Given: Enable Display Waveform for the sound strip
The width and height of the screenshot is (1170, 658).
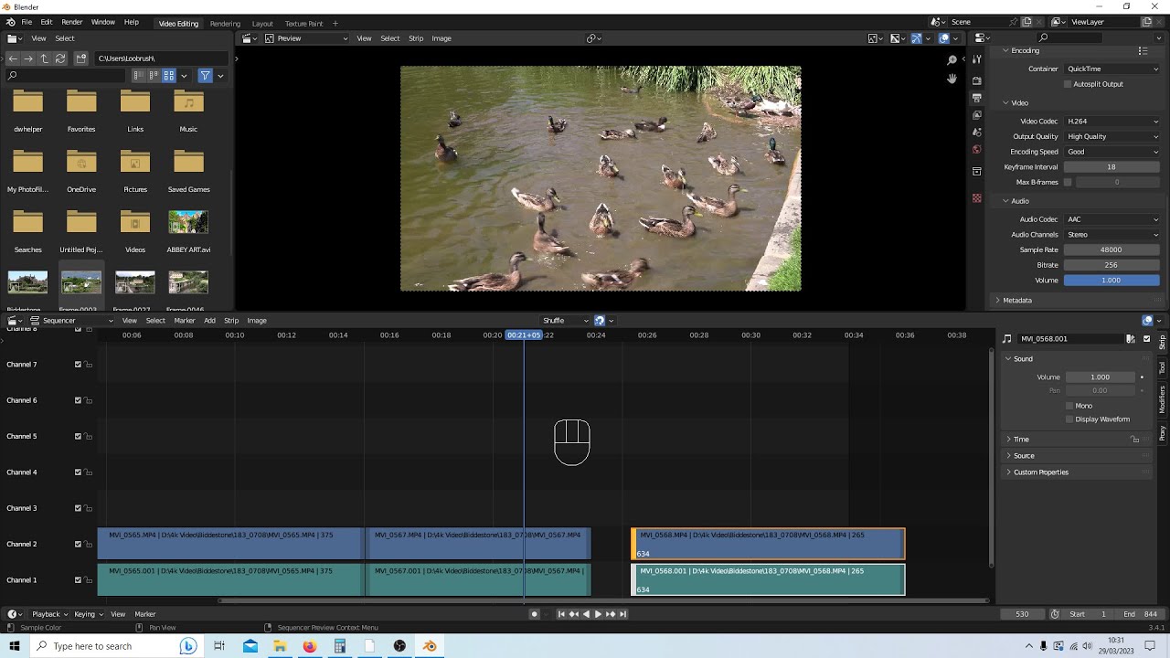Looking at the screenshot, I should pyautogui.click(x=1068, y=419).
